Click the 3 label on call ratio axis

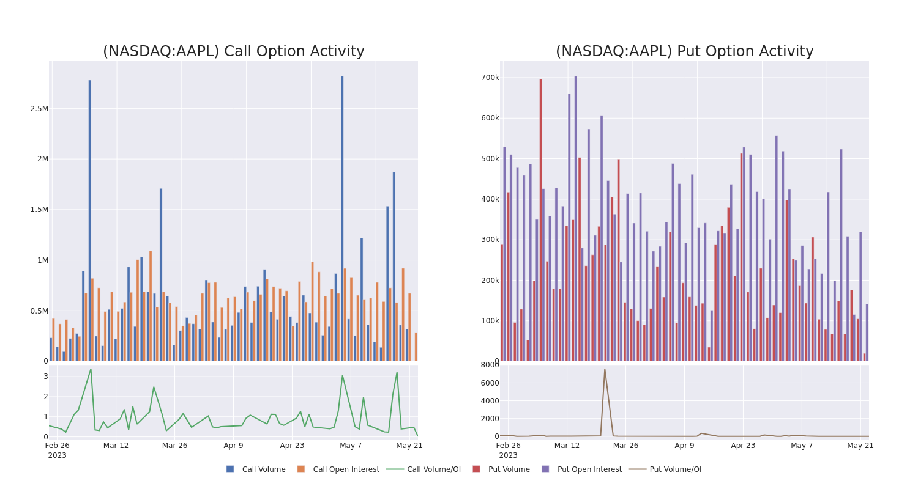click(45, 377)
